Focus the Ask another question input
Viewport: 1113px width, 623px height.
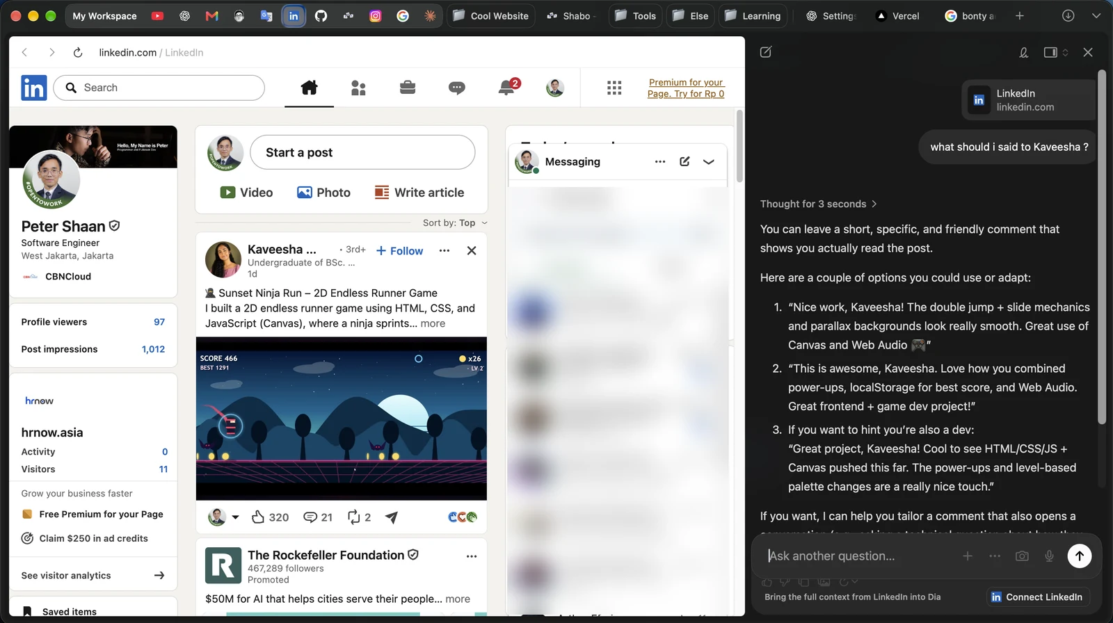click(860, 556)
